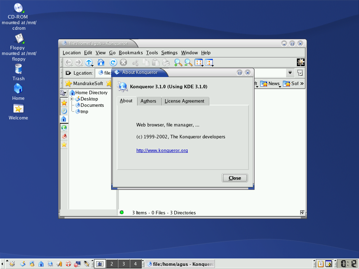Hide the panel with left arrow button

pyautogui.click(x=2, y=264)
